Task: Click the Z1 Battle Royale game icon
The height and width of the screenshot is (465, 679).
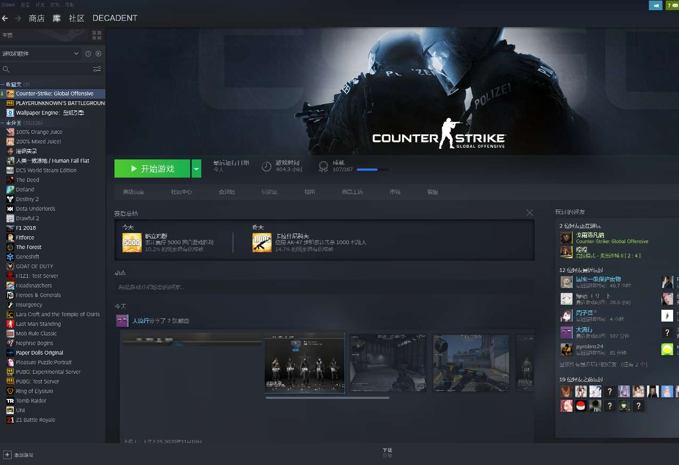Action: click(x=10, y=420)
